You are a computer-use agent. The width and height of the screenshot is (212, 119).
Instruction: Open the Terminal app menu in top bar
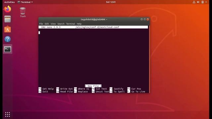tap(25, 2)
